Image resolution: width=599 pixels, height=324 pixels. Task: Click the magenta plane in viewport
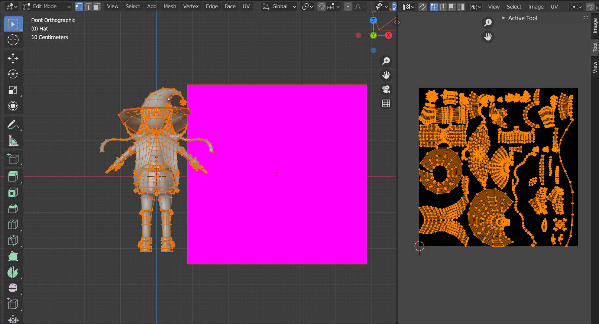pos(277,174)
